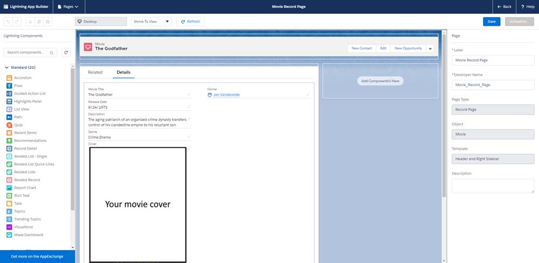Screen dimensions: 539x263
Task: Click the Redo icon in the toolbar
Action: click(17, 22)
